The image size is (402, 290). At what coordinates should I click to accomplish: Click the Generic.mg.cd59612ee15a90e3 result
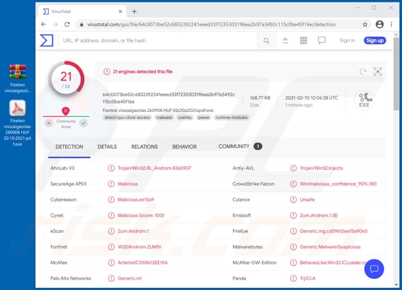[x=333, y=231]
